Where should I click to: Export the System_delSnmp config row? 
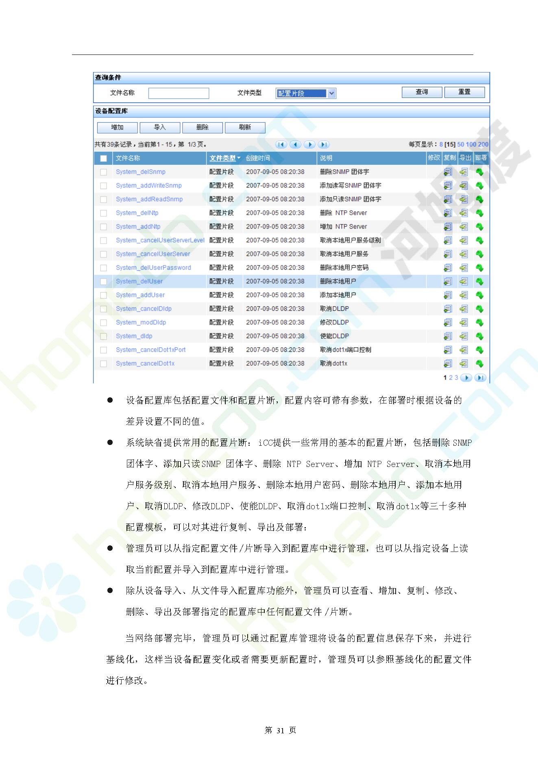coord(464,172)
